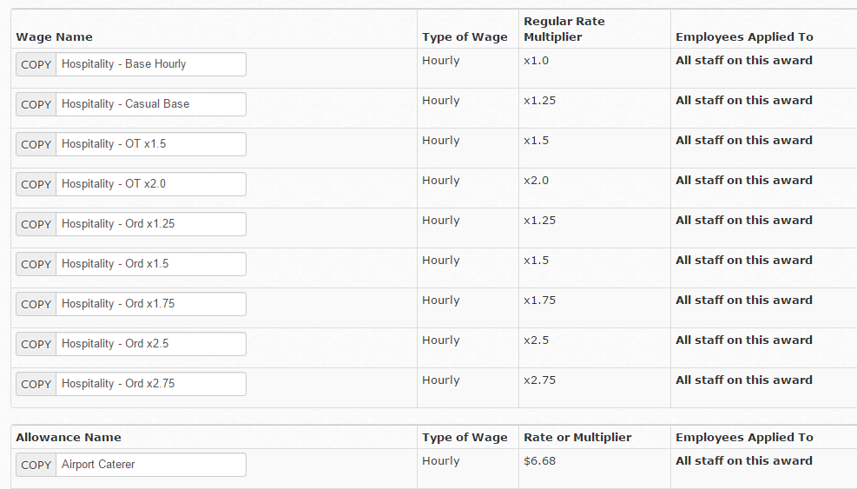Click COPY beside Hospitality - OT x2.0

(36, 184)
